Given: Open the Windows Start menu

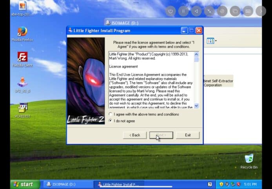Looking at the screenshot, I should [x=25, y=184].
